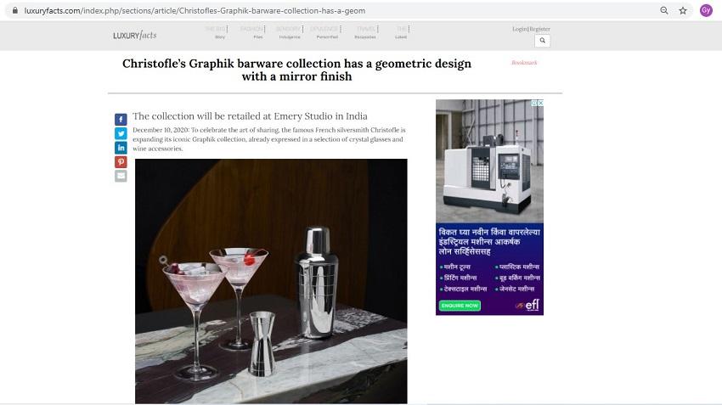Close the ad with X icon

tap(540, 103)
